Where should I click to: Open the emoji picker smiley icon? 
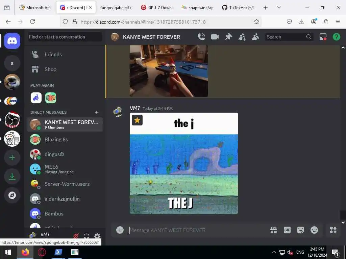click(x=314, y=230)
